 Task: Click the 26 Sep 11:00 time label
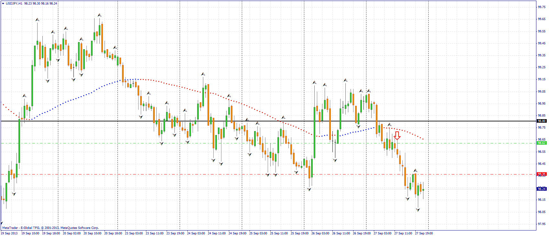(x=341, y=233)
